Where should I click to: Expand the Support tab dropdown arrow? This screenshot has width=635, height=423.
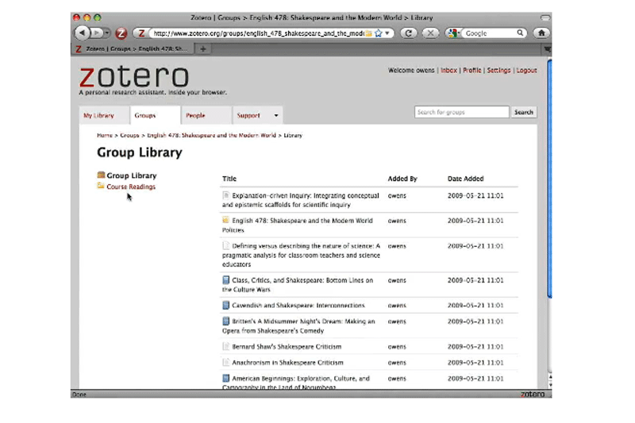tap(276, 115)
